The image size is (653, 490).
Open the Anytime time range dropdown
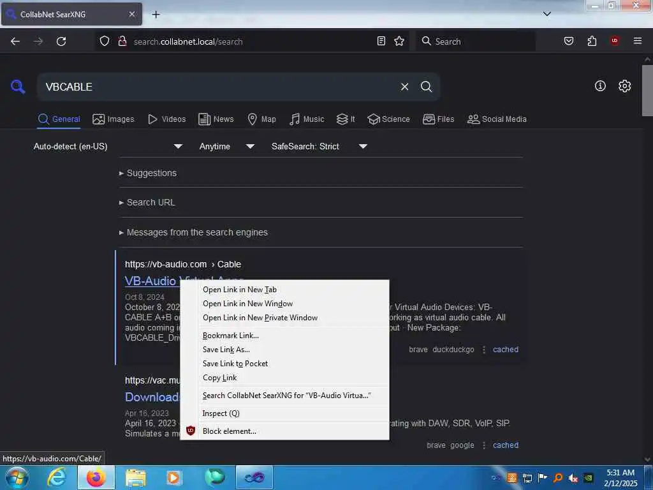(x=226, y=146)
